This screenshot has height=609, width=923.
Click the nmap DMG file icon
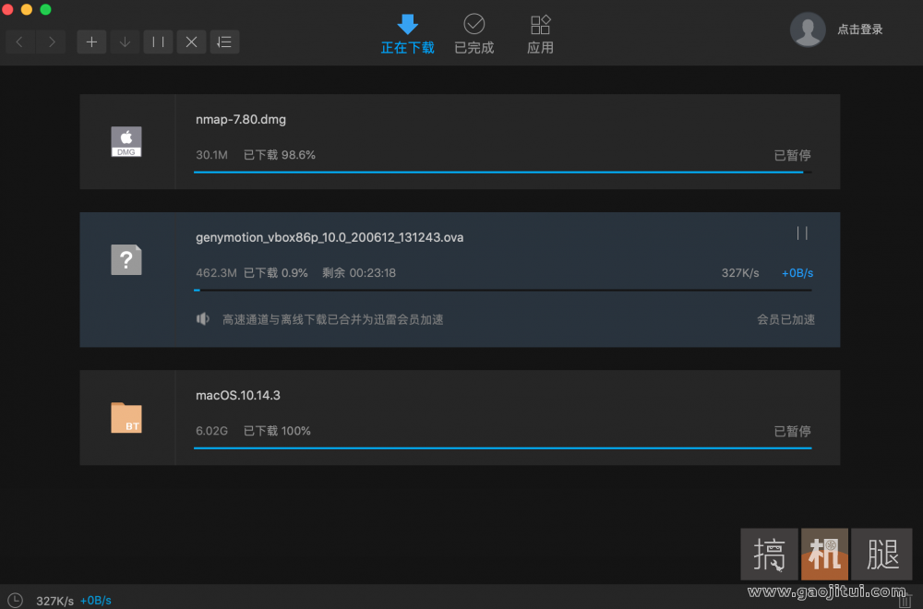click(x=126, y=141)
